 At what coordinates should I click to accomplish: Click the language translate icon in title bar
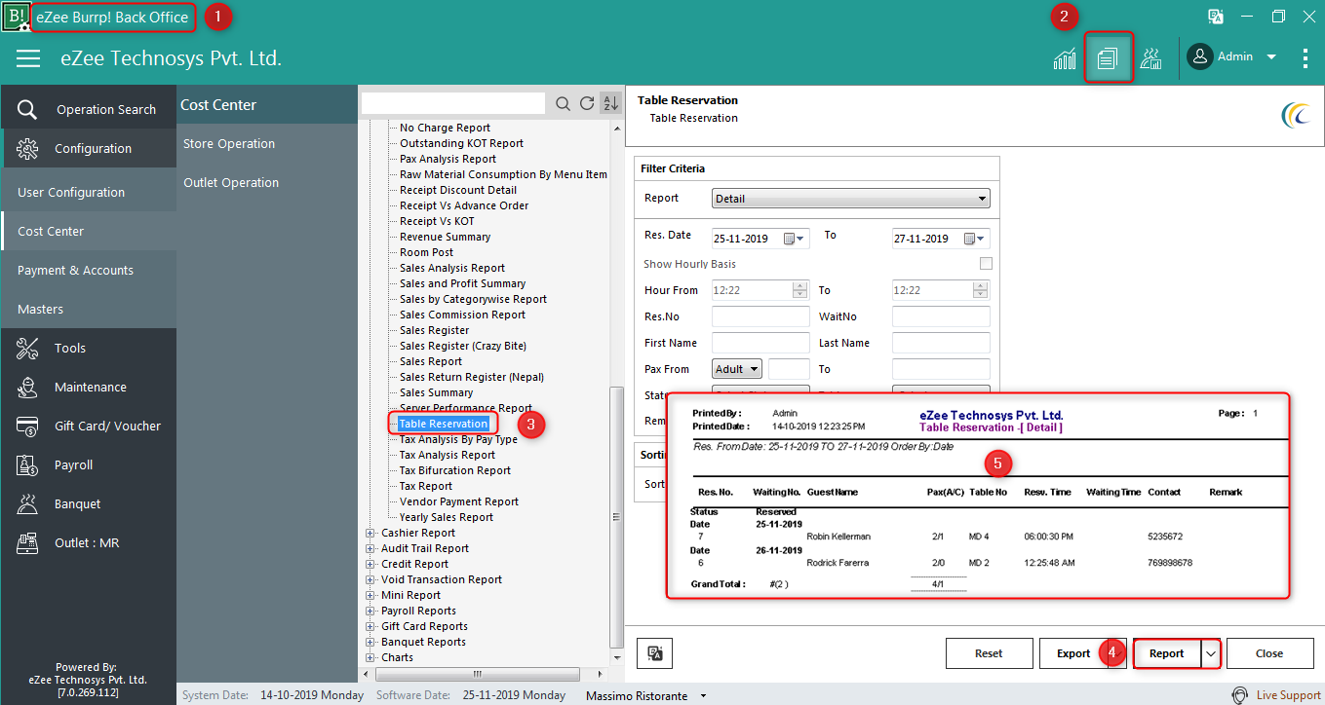pyautogui.click(x=1216, y=17)
